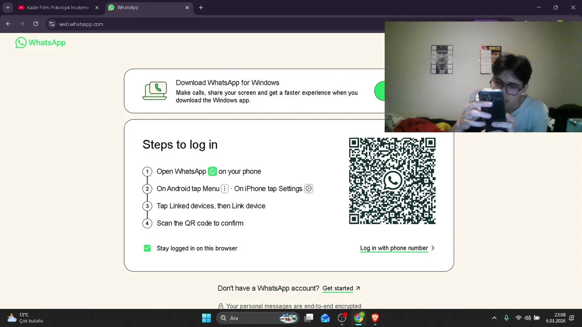Open the Wi-Fi network tray icon
Screen dimensions: 582x327
[518, 318]
